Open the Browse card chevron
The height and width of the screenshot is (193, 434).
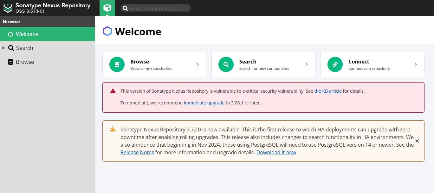click(x=198, y=64)
